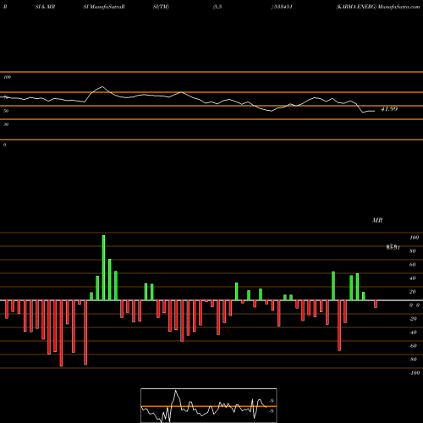
Task: Click the highest peak of the RSI line
Action: coord(102,86)
